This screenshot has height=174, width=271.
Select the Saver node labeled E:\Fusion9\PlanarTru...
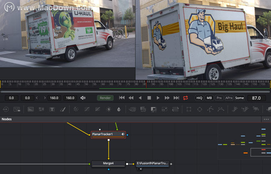pos(153,164)
